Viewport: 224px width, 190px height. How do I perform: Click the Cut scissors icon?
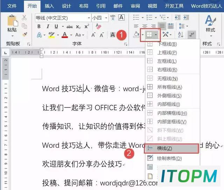[x=24, y=18]
